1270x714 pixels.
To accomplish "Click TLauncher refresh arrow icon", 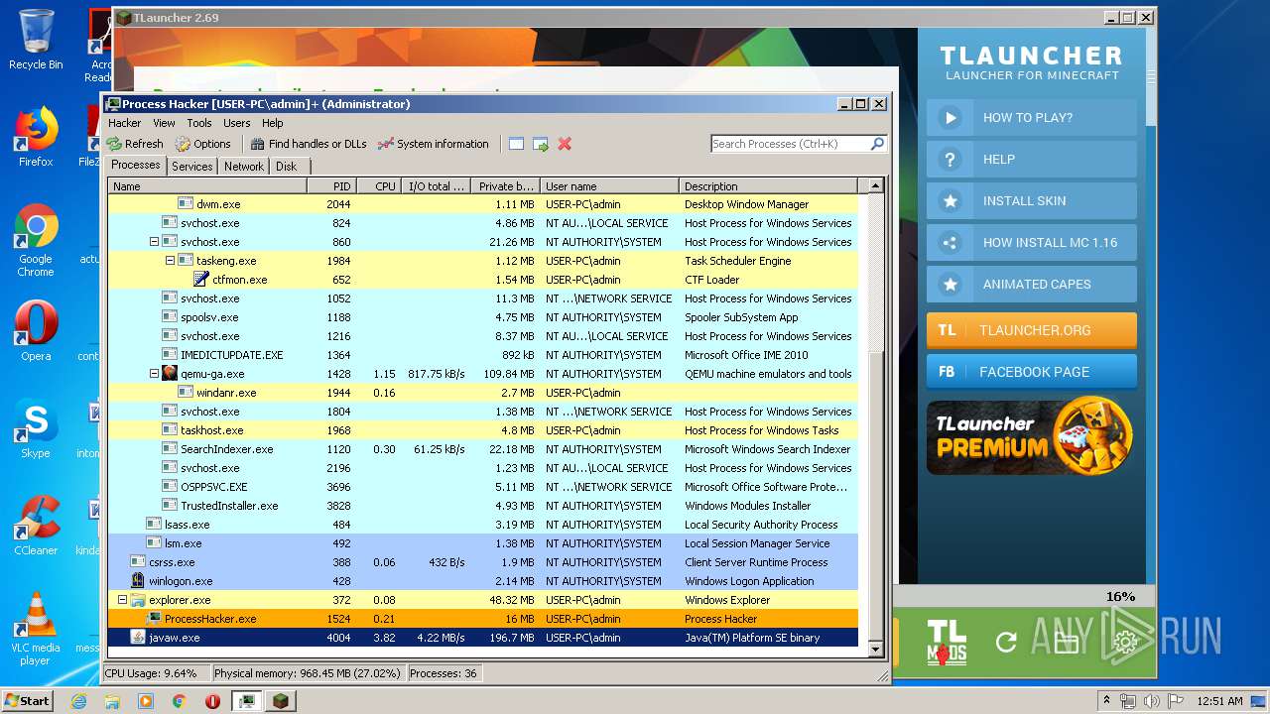I will pyautogui.click(x=1006, y=642).
